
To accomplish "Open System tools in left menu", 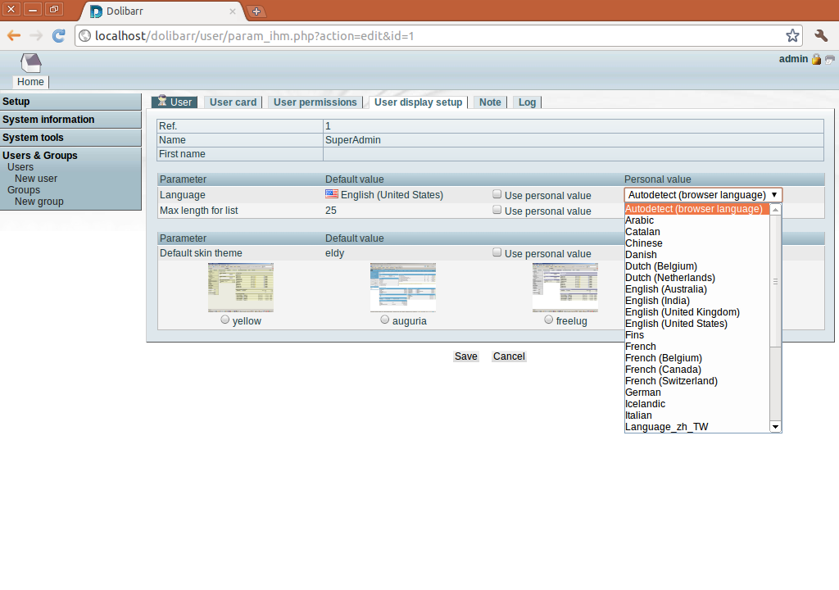I will coord(33,138).
